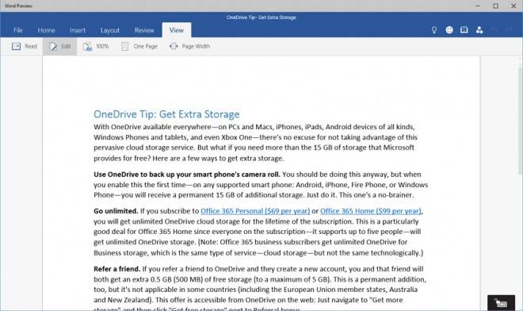
Task: Follow the Office 365 Personal link
Action: [255, 211]
